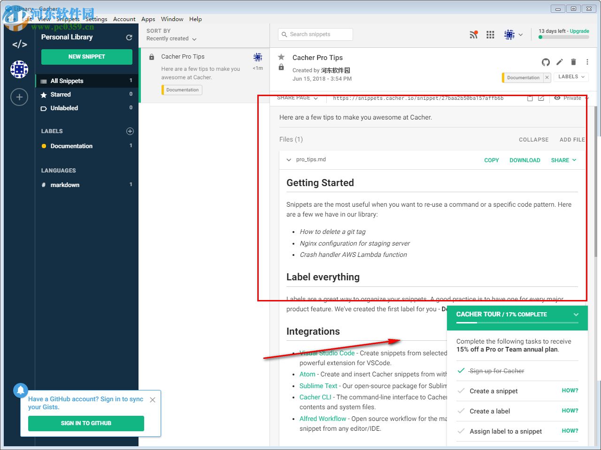Collapse the Cacher Tour panel
The image size is (601, 450).
576,315
